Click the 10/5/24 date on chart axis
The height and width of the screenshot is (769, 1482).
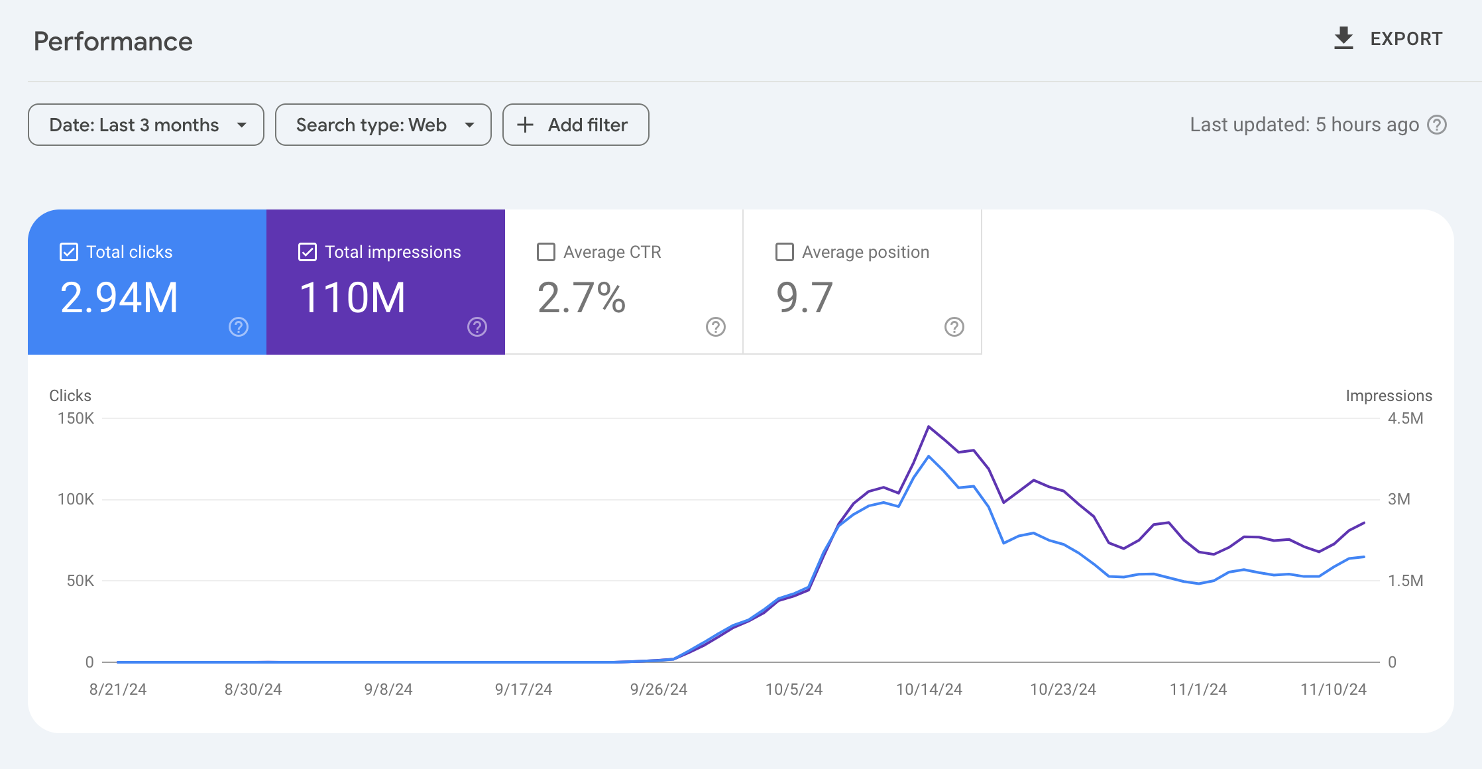pos(794,689)
